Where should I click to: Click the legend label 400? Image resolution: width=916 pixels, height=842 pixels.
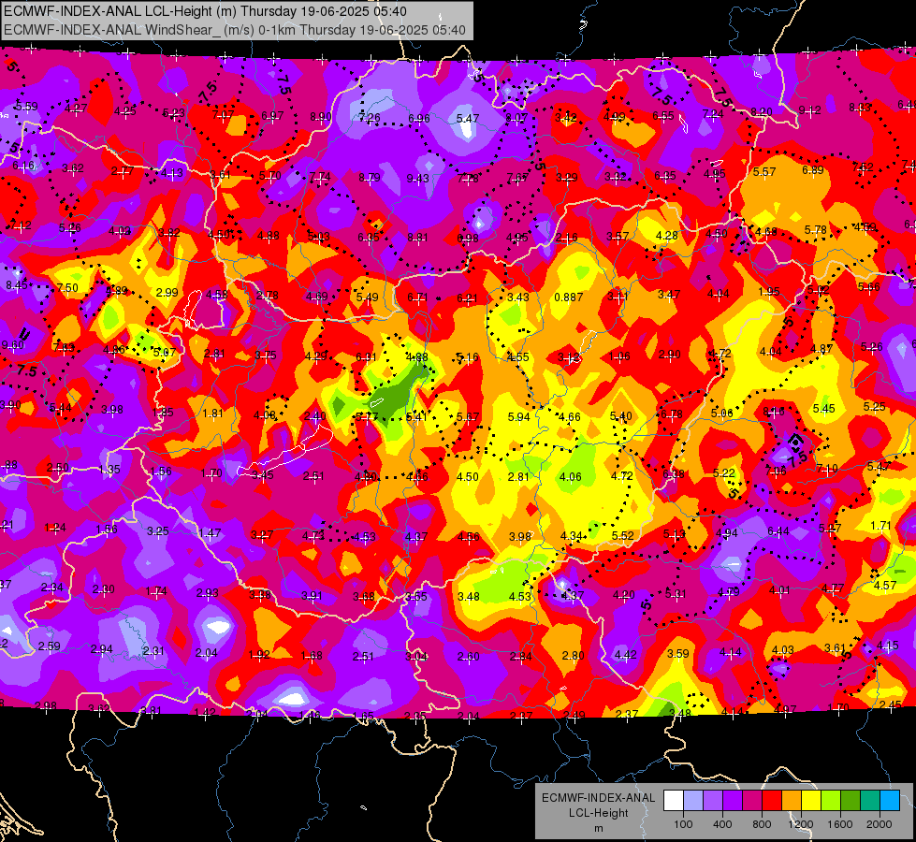pos(722,824)
